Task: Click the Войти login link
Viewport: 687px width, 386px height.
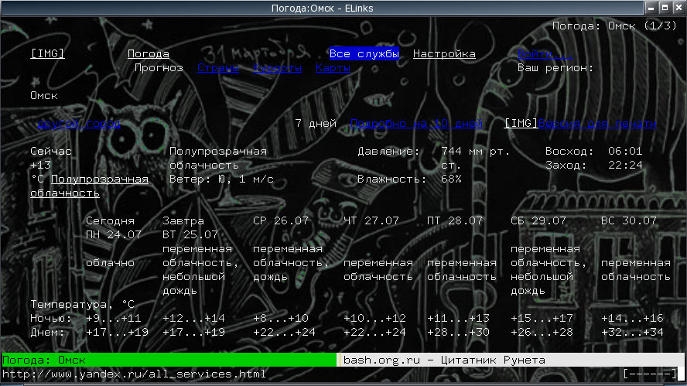Action: tap(545, 54)
